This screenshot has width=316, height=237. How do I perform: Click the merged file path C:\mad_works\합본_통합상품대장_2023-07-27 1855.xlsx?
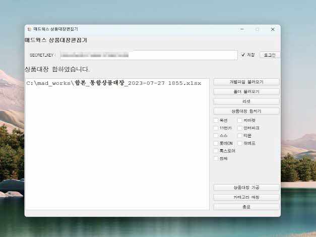click(x=114, y=83)
